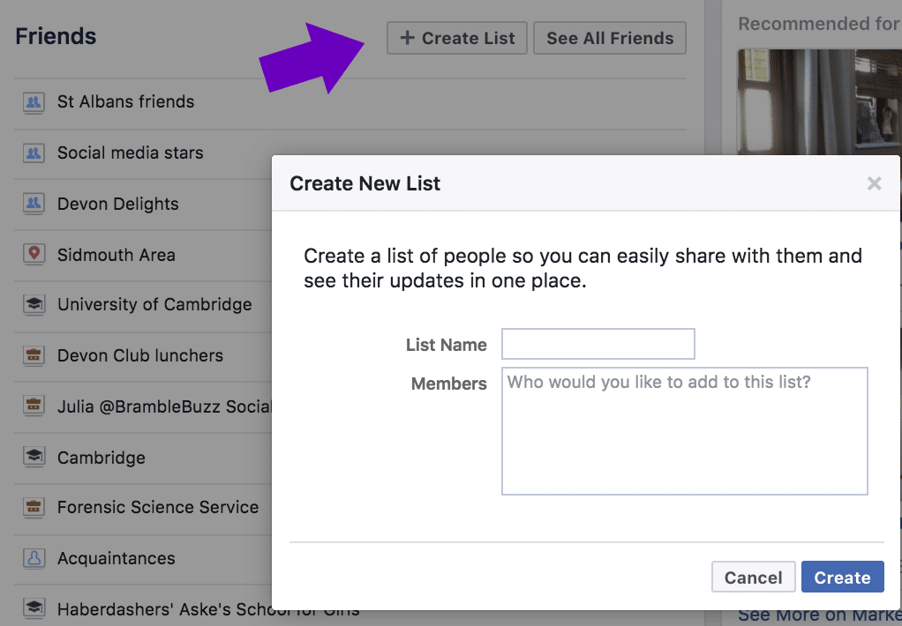Click the blue Create button
The width and height of the screenshot is (902, 626).
tap(842, 577)
